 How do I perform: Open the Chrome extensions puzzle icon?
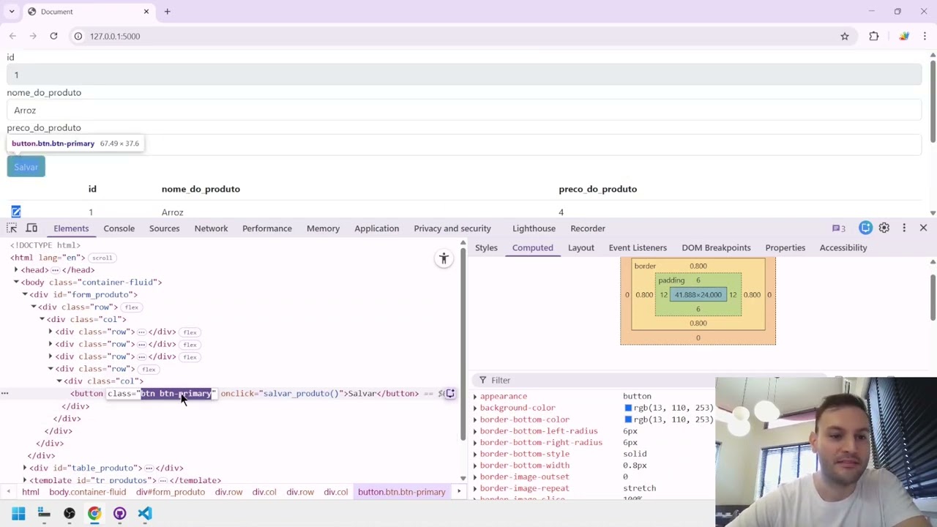[x=874, y=36]
